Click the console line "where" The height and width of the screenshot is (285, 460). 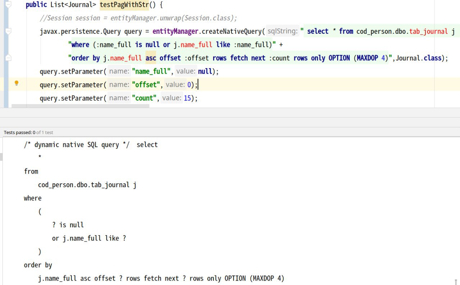pos(33,198)
